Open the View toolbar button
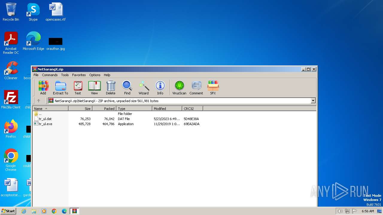383x215 pixels. coord(94,87)
